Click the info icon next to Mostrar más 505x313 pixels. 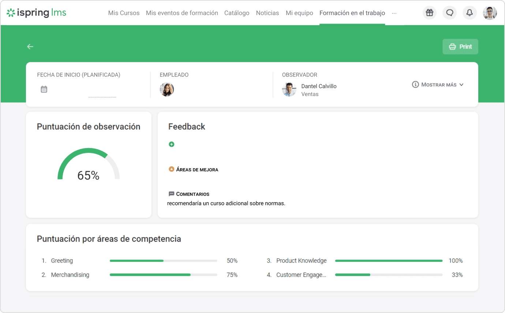tap(415, 84)
